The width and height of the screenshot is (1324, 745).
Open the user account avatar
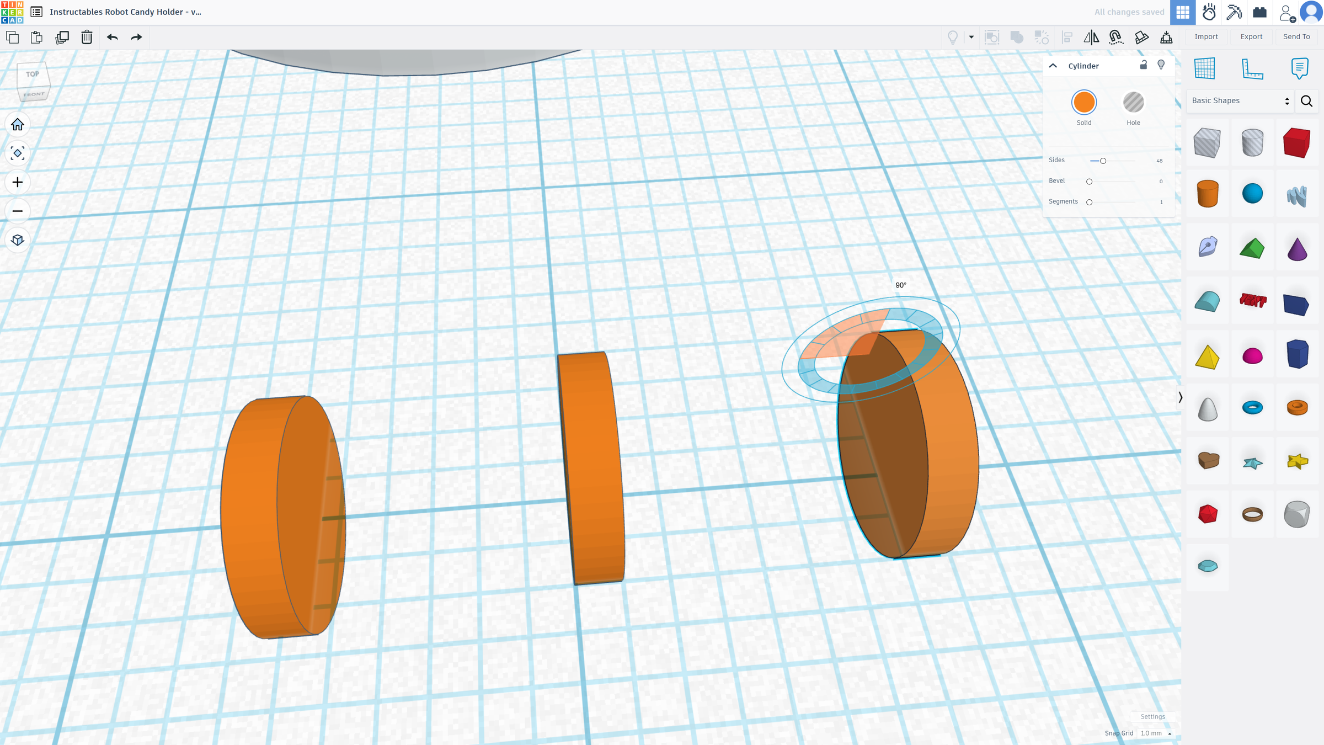1312,12
